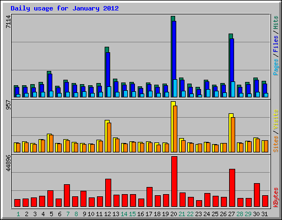Click the red KBytes bar for day 27

click(232, 188)
